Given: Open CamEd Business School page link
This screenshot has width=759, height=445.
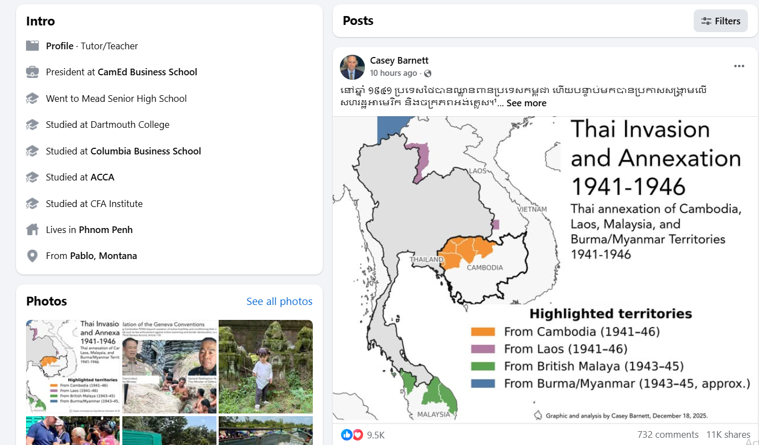Looking at the screenshot, I should click(x=147, y=72).
